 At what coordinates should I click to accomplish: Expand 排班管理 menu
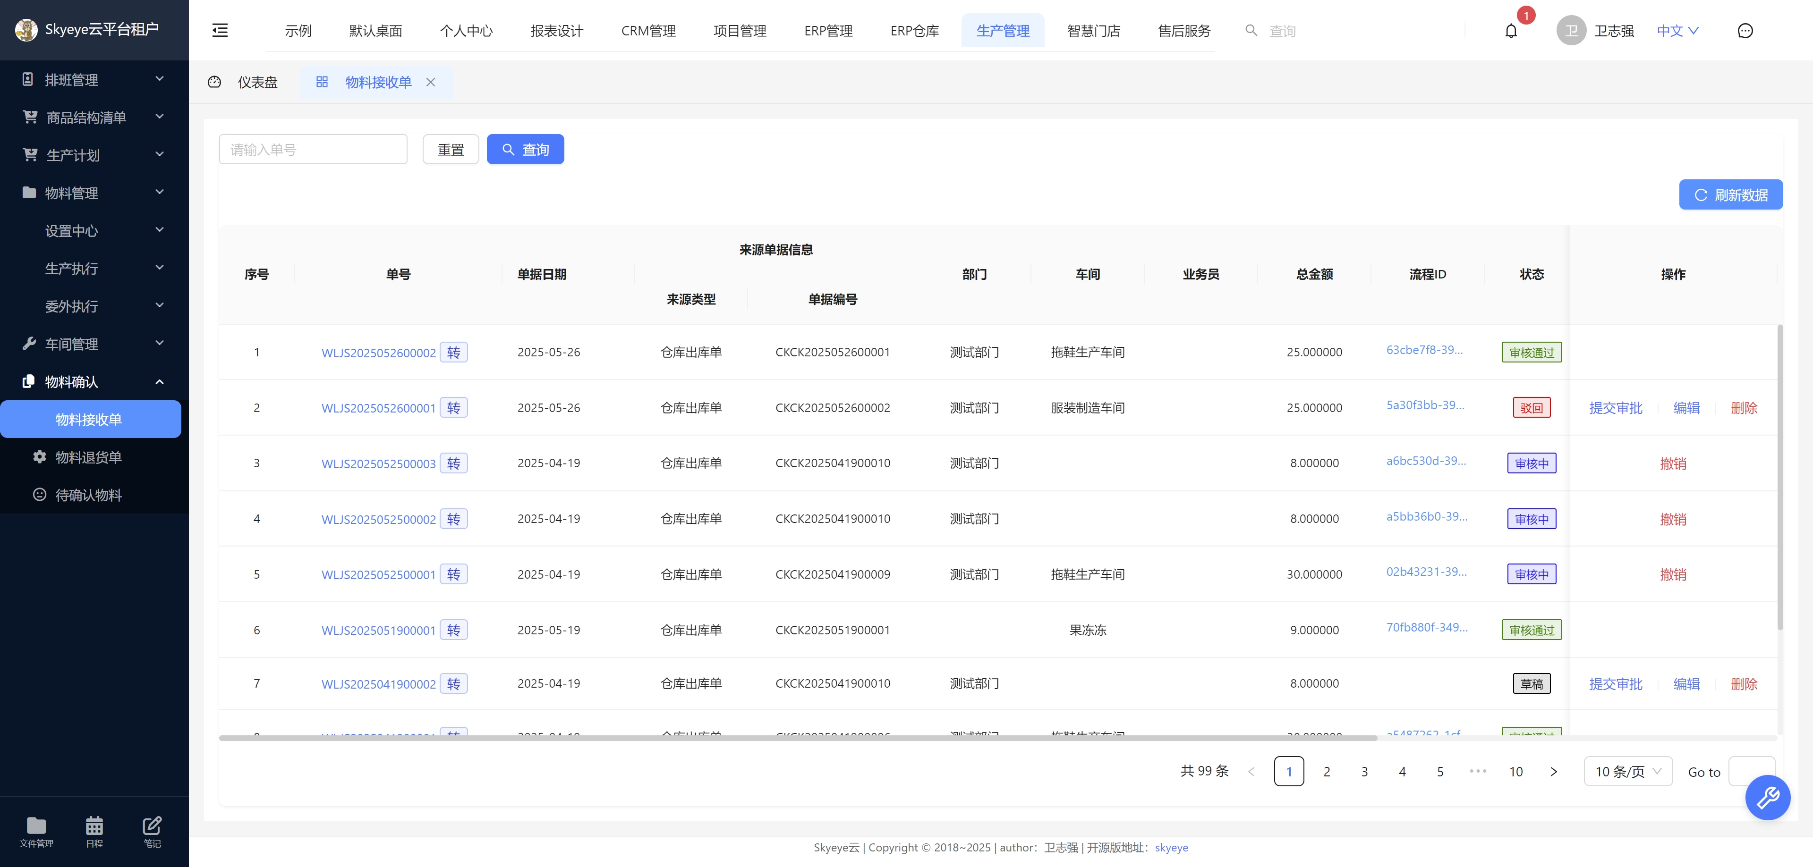coord(94,79)
